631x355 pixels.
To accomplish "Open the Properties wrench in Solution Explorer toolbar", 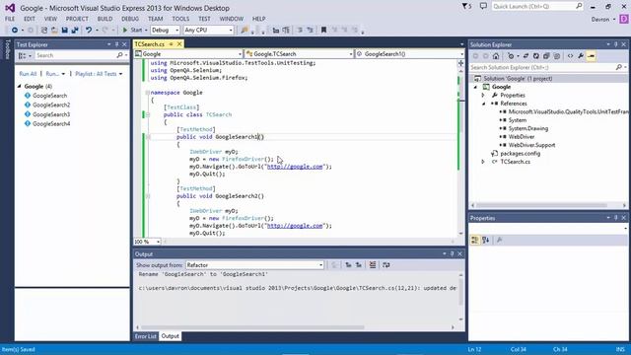I will point(581,56).
